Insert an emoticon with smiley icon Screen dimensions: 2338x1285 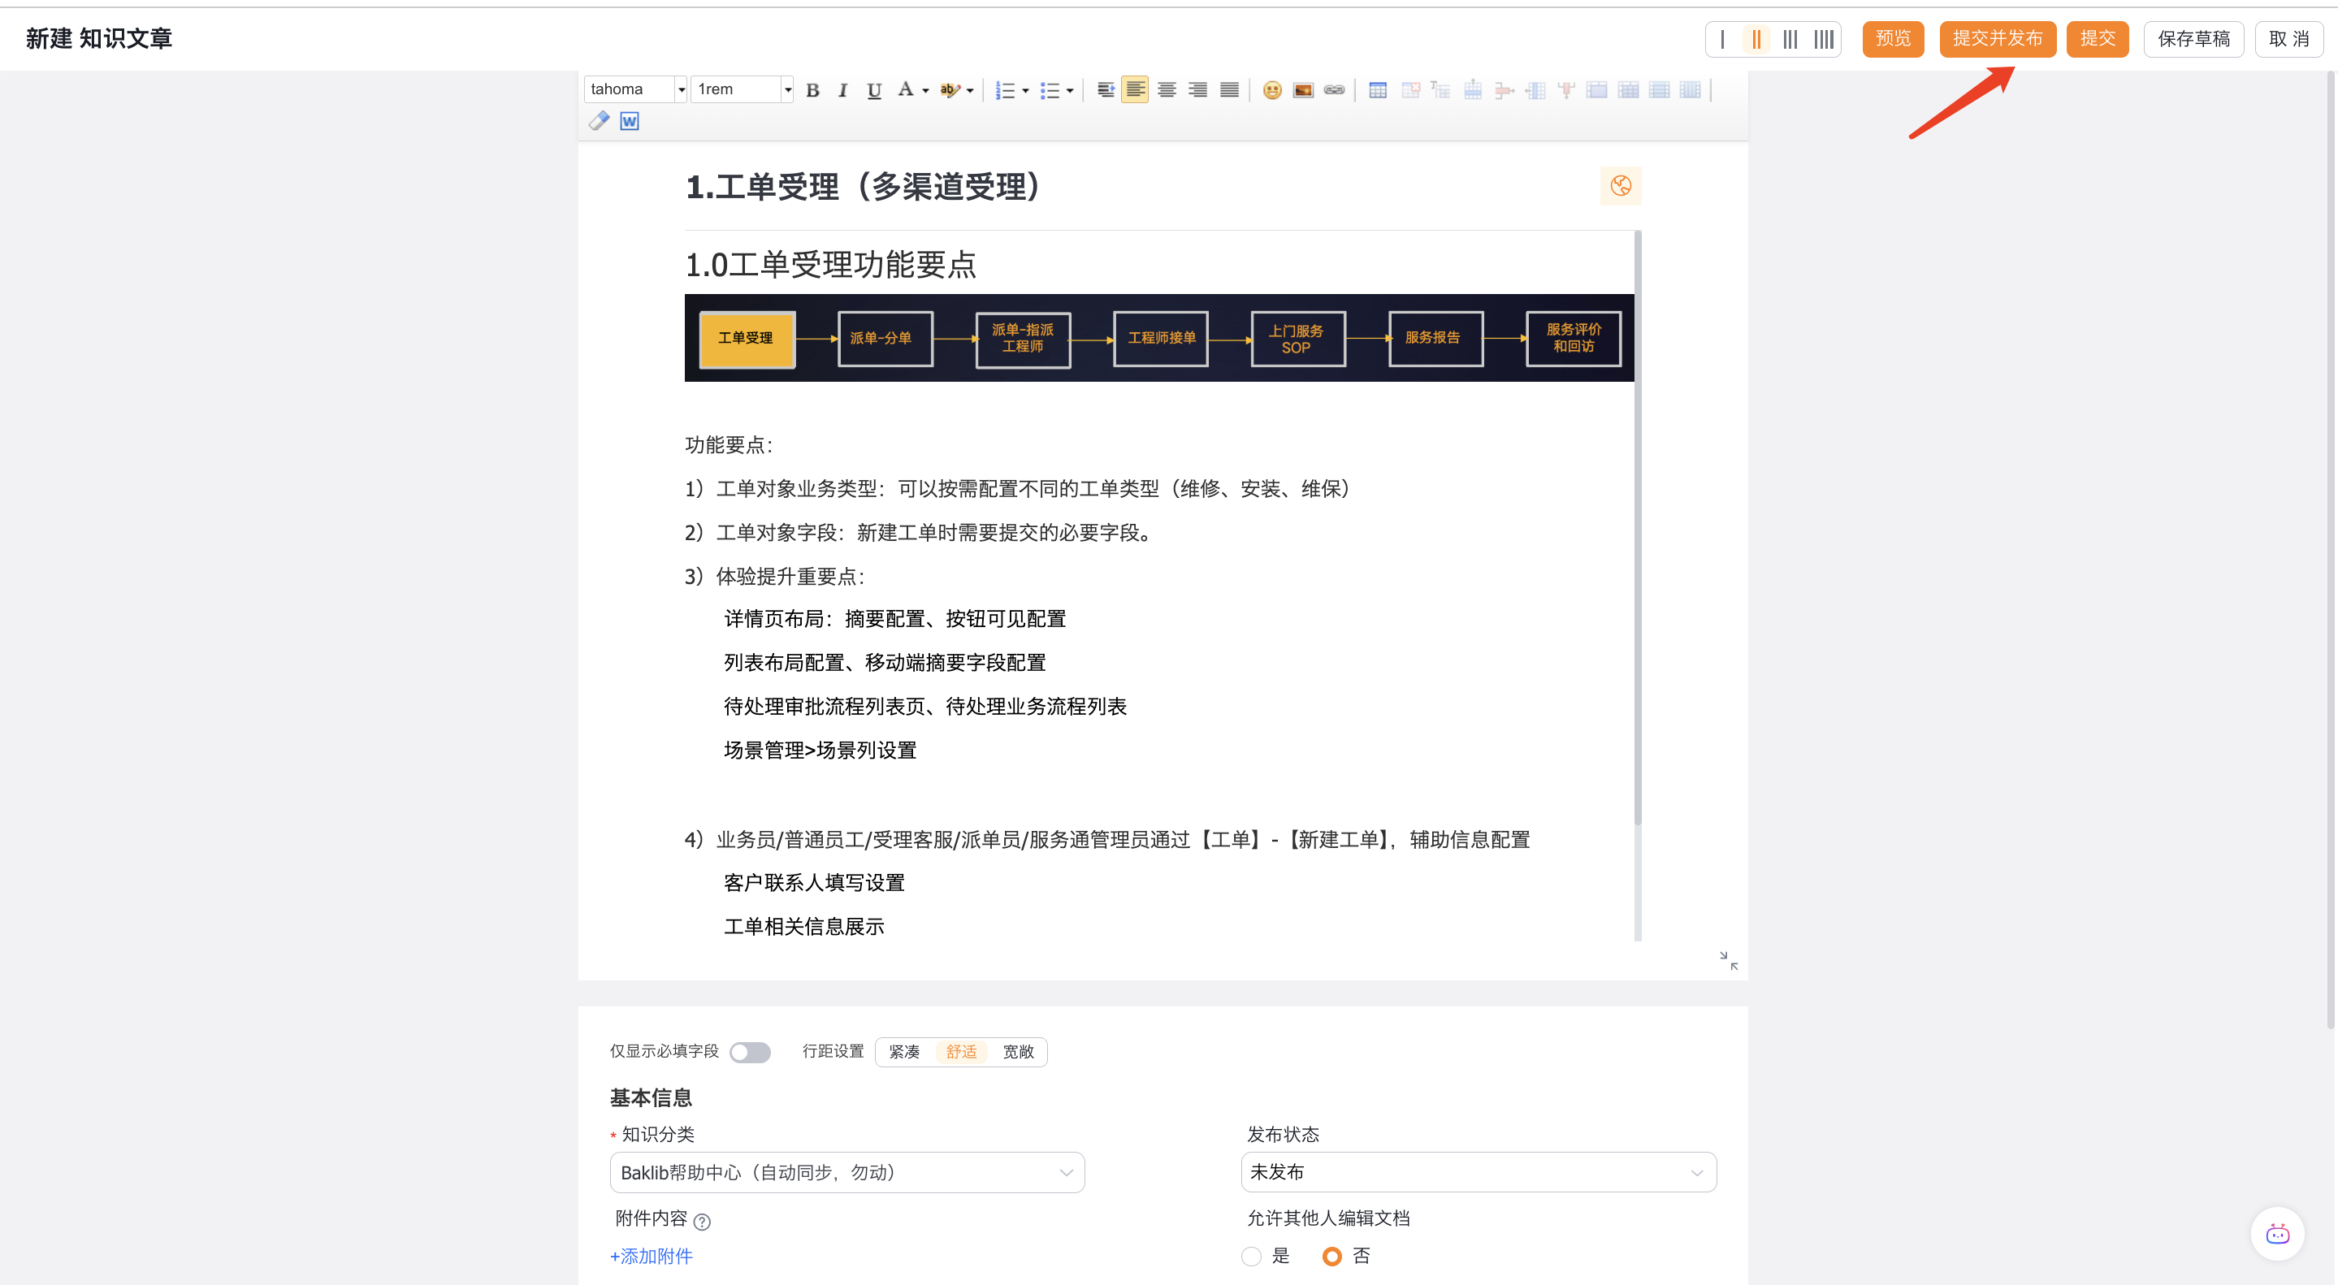pyautogui.click(x=1271, y=90)
